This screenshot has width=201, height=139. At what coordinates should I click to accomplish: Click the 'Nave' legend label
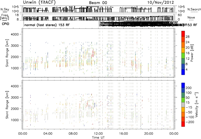[x=191, y=17]
